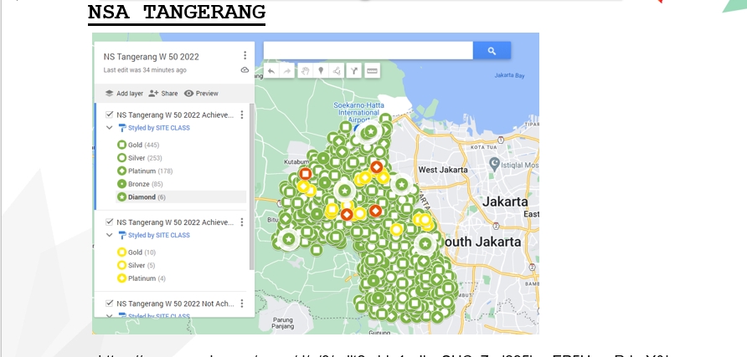Open the map Preview
This screenshot has height=357, width=747.
[x=201, y=94]
